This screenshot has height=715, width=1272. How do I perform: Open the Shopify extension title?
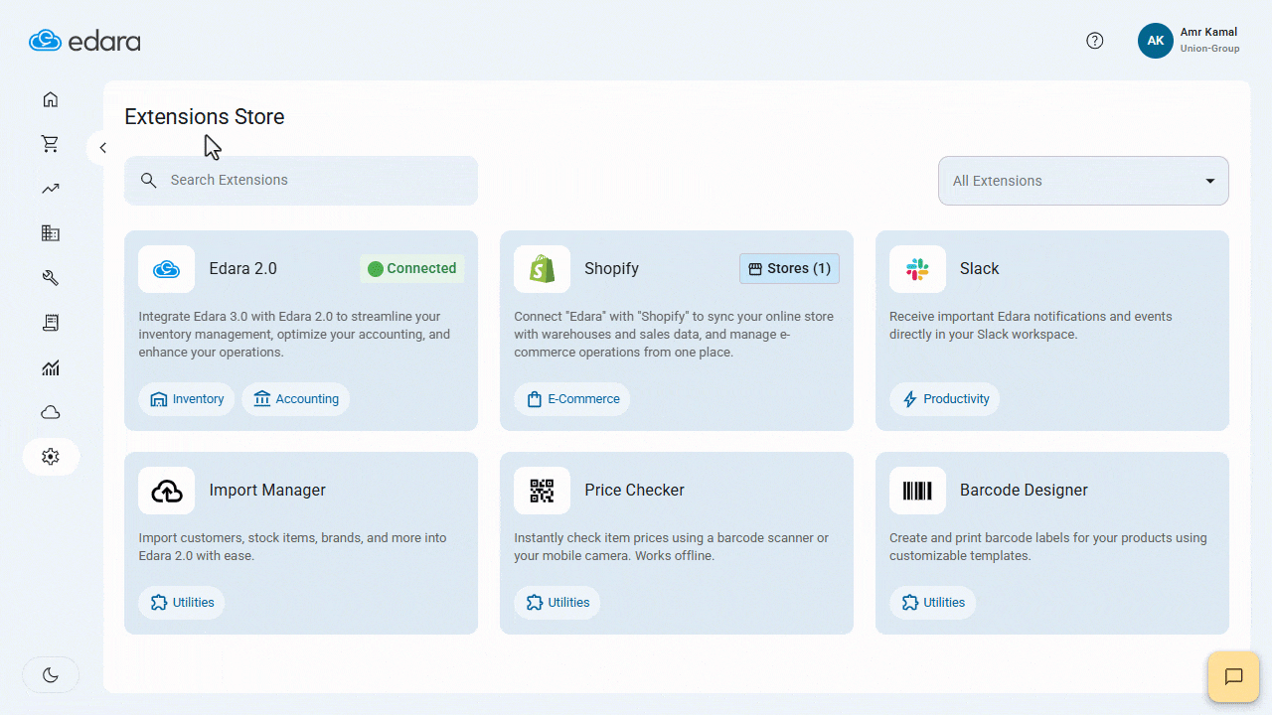[611, 269]
